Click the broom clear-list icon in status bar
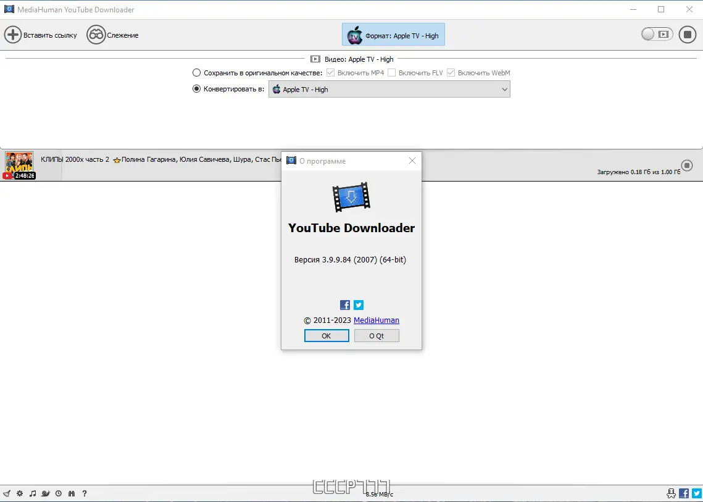The height and width of the screenshot is (502, 703). tap(7, 493)
